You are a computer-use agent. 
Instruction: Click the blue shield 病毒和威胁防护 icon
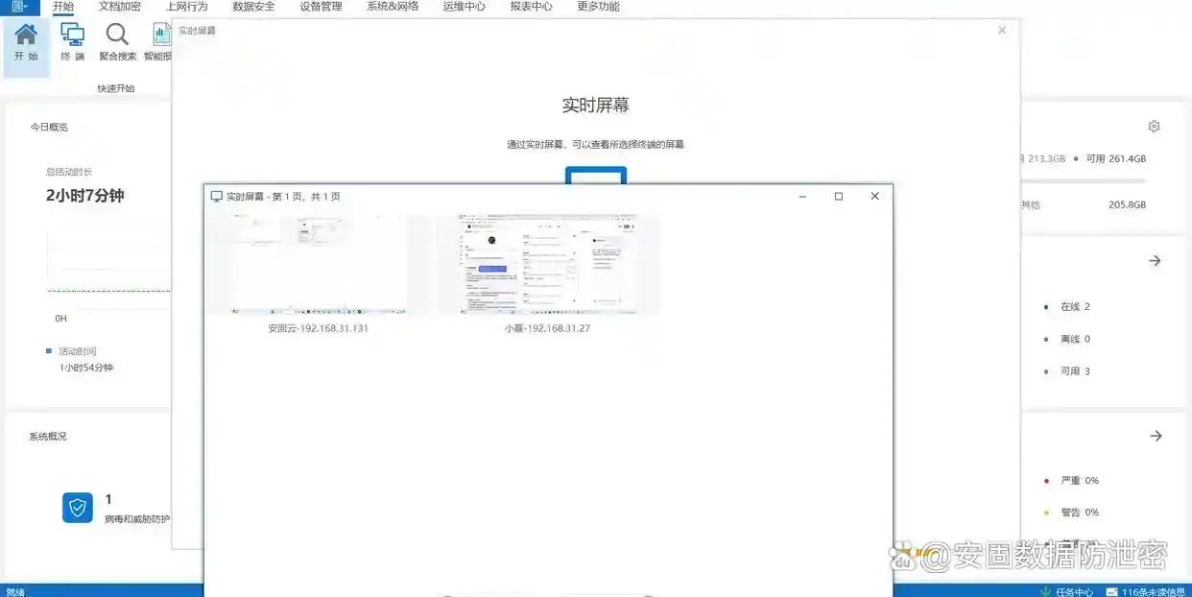coord(78,508)
